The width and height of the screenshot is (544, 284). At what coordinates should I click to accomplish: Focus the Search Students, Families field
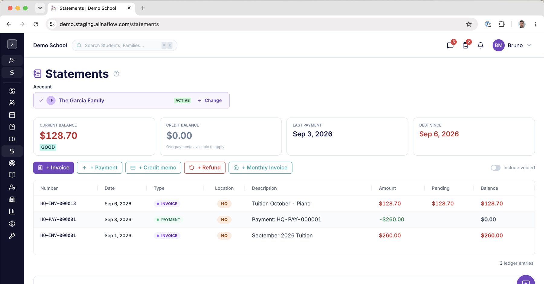click(x=124, y=45)
